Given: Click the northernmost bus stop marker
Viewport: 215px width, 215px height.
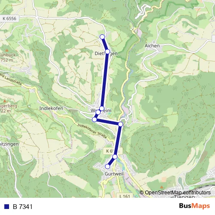Looking at the screenshot, I should click(102, 37).
